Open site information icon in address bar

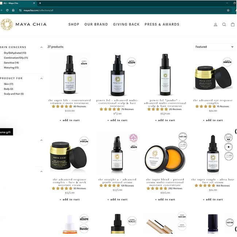20,10
